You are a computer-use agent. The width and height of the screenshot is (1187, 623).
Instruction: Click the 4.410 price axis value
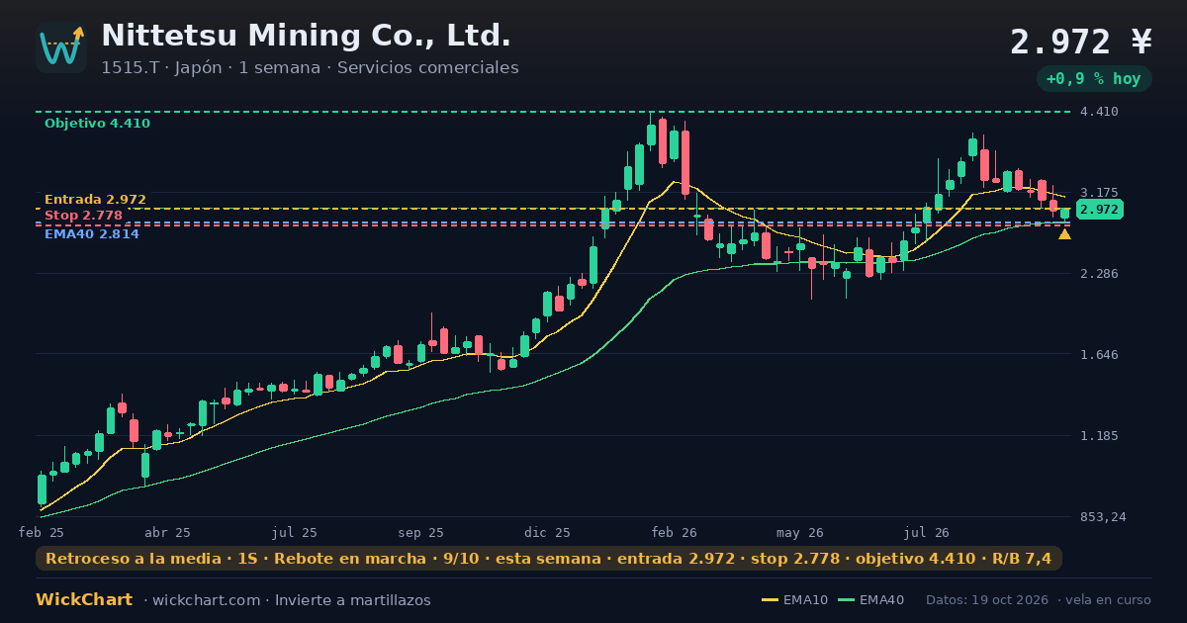point(1099,112)
